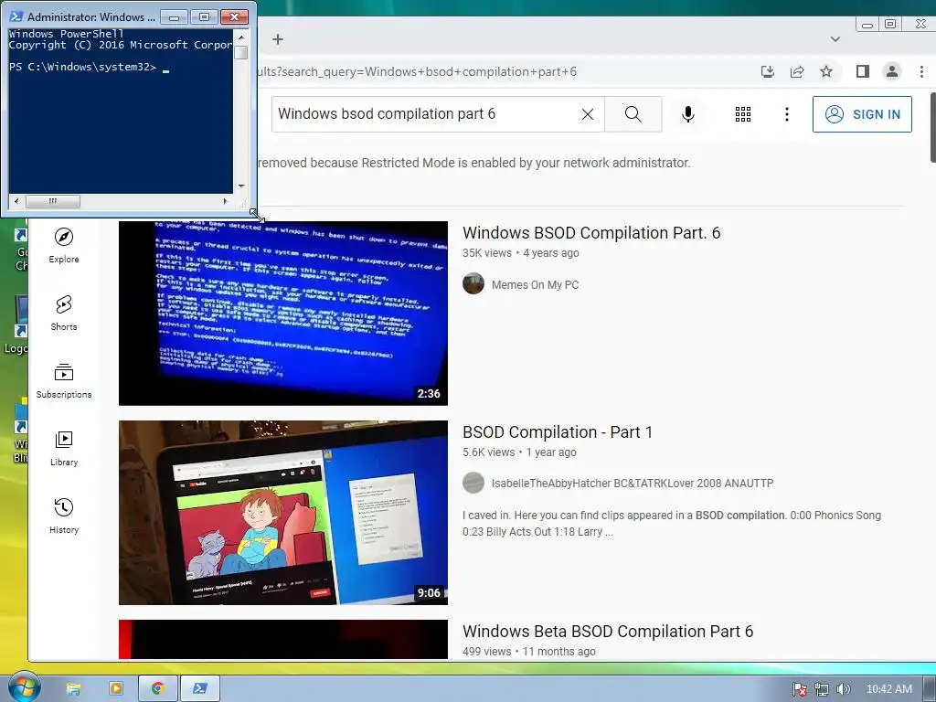Clear the search query with the X
Viewport: 936px width, 702px height.
click(x=588, y=114)
